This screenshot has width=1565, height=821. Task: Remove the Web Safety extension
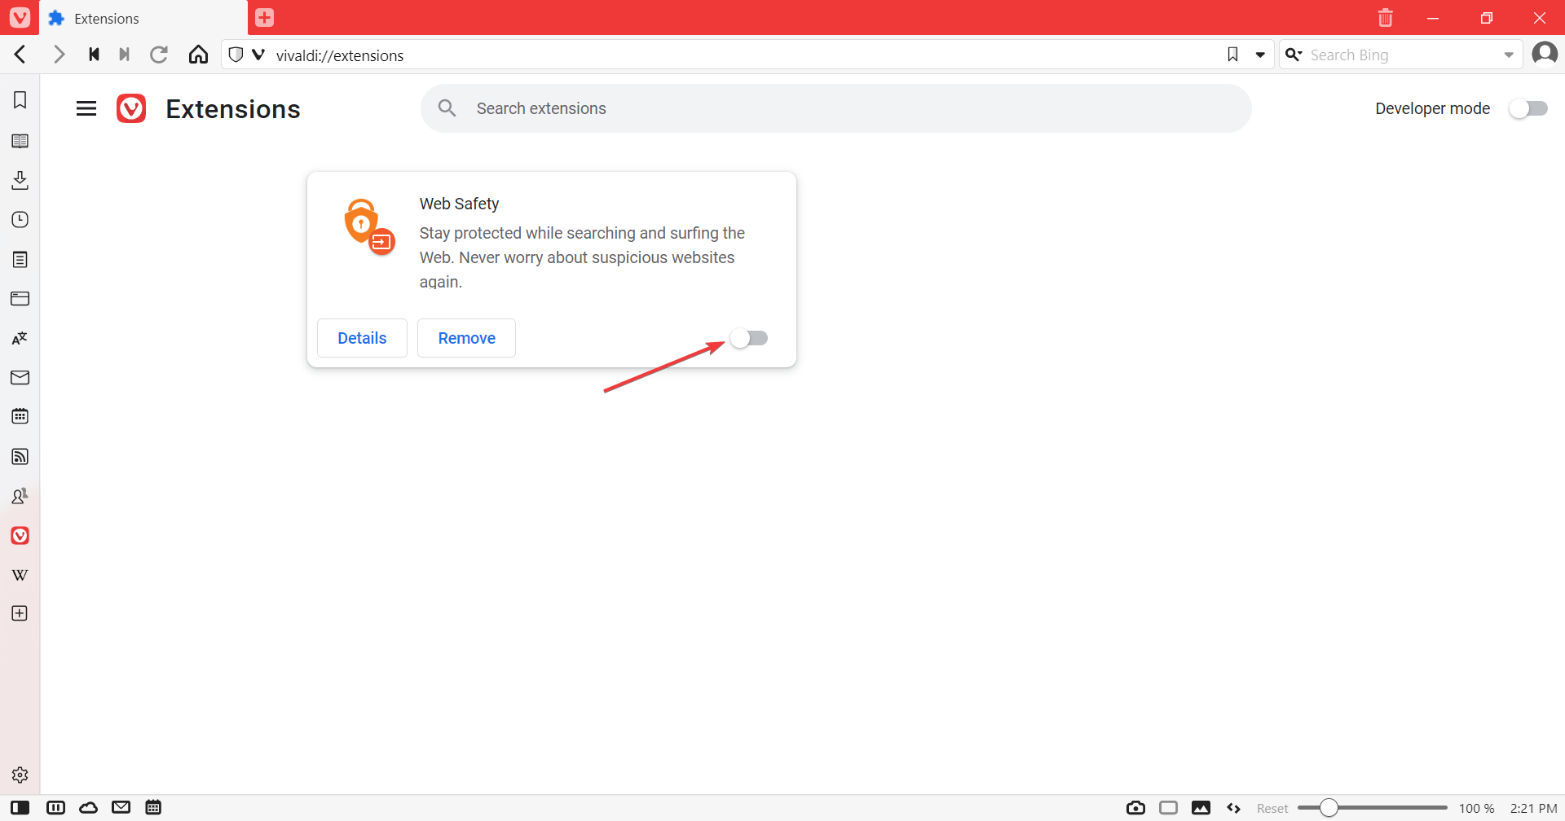tap(466, 338)
